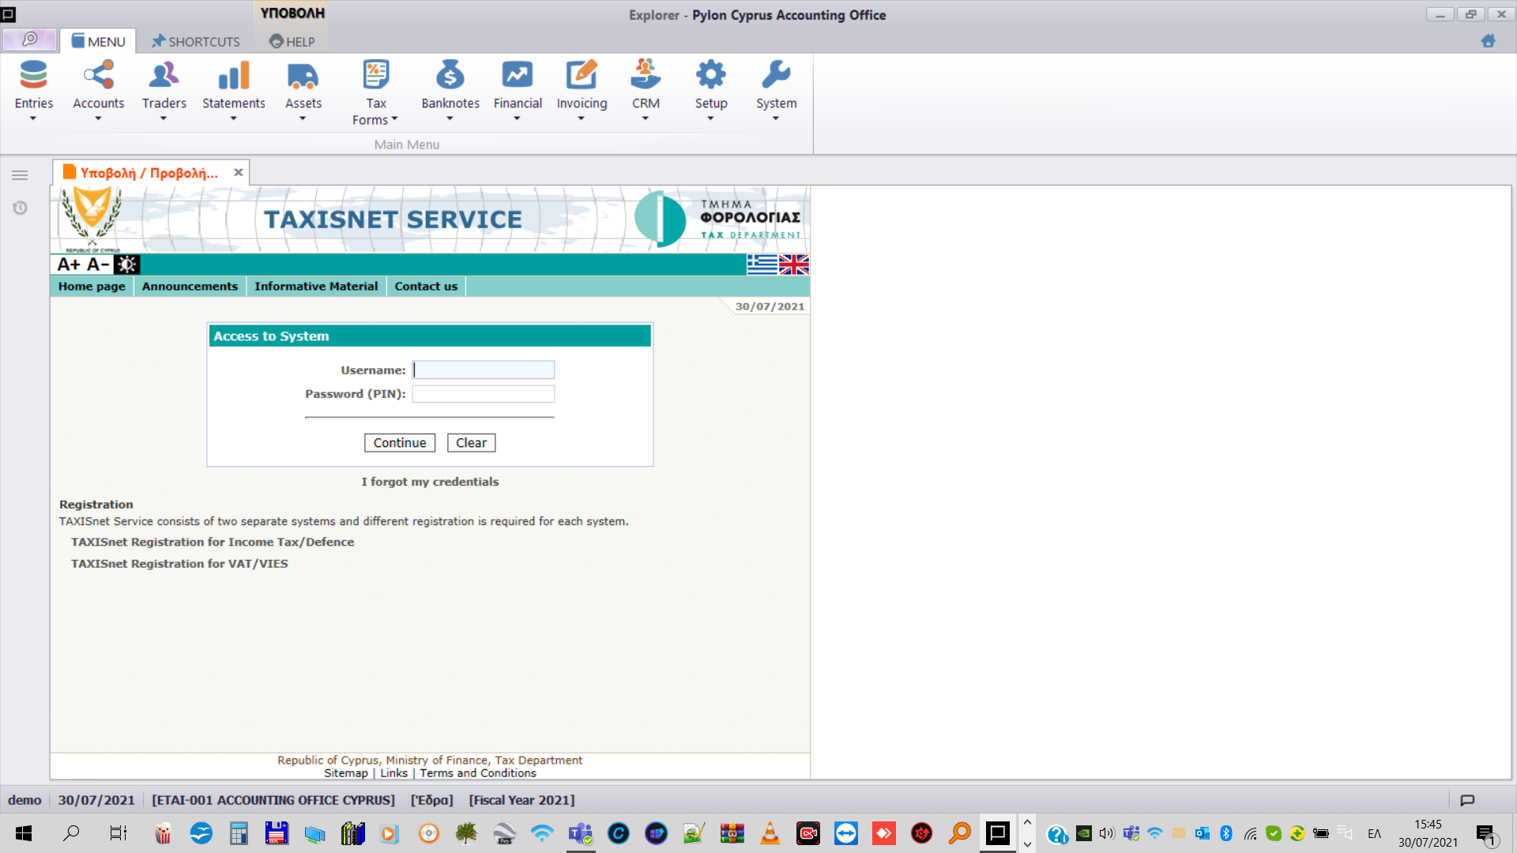Focus the Password (PIN) input field
The image size is (1517, 853).
pos(483,393)
